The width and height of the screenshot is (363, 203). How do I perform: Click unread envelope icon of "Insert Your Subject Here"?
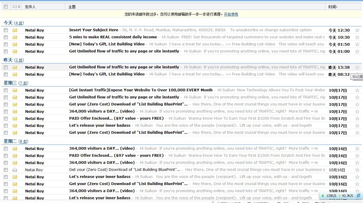15,30
